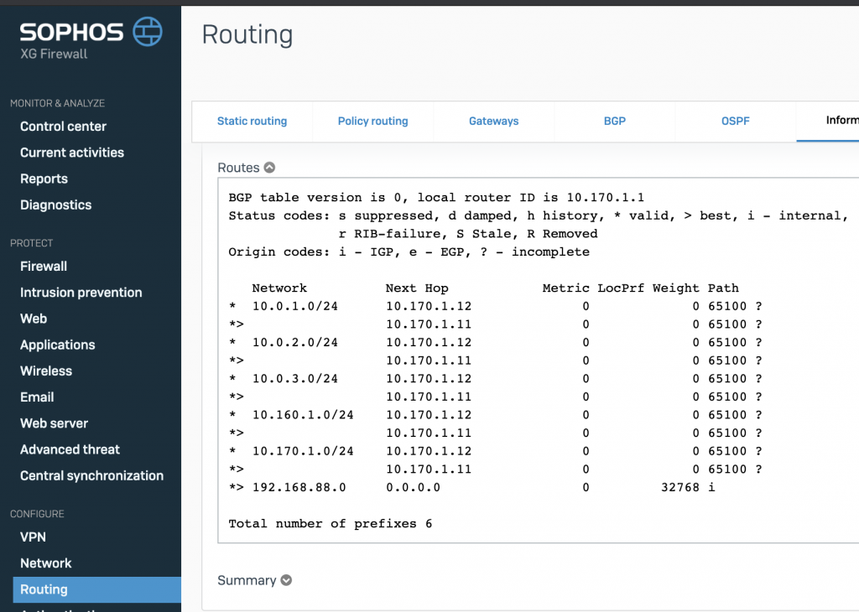Open Control center in the sidebar

(x=64, y=127)
